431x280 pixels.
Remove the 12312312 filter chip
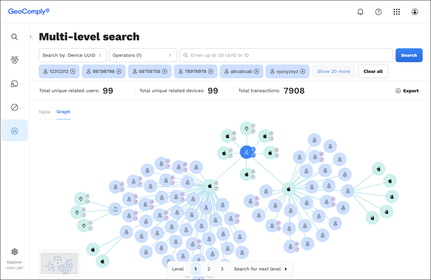tap(73, 71)
